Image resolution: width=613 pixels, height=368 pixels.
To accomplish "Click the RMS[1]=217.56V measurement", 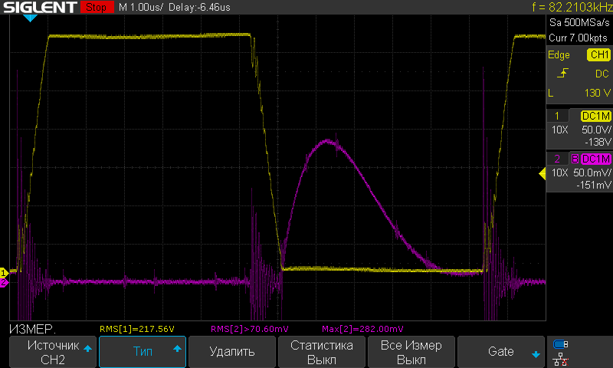I will click(x=137, y=329).
